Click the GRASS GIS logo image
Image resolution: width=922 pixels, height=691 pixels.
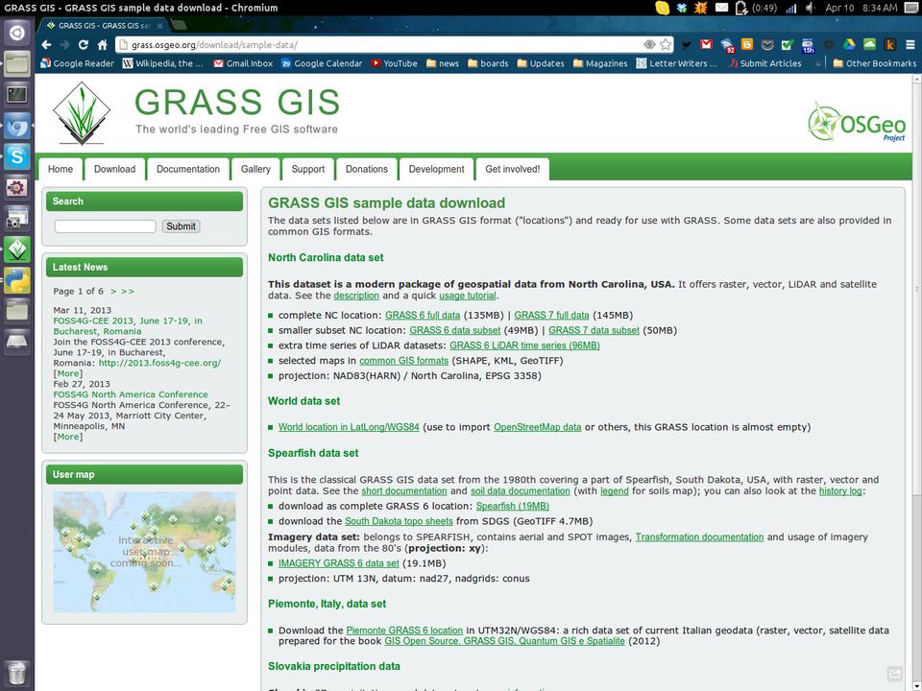pos(82,112)
